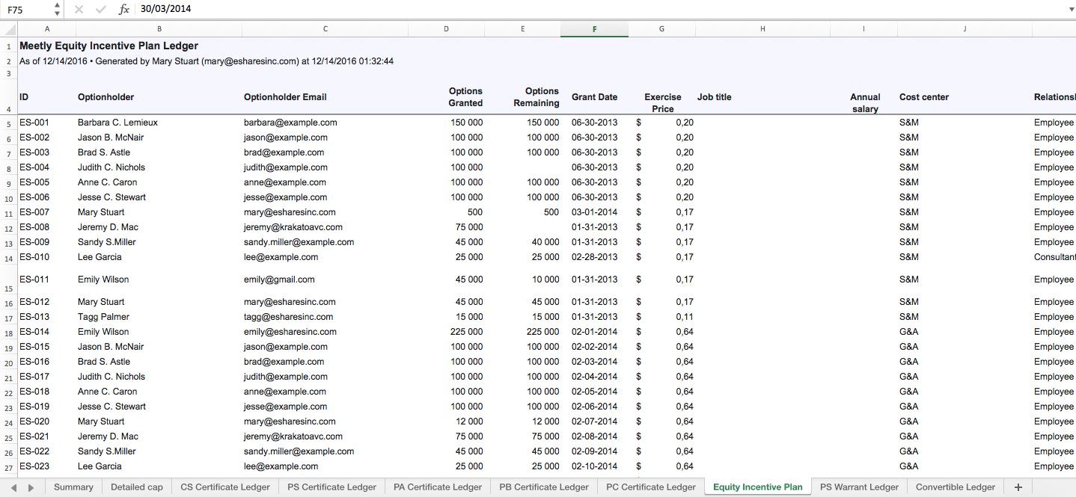1076x497 pixels.
Task: Open the Convertible Ledger sheet tab
Action: pyautogui.click(x=956, y=487)
